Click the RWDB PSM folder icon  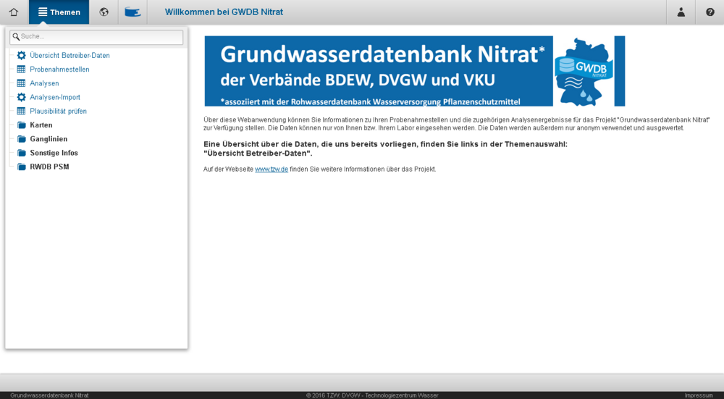[x=21, y=167]
